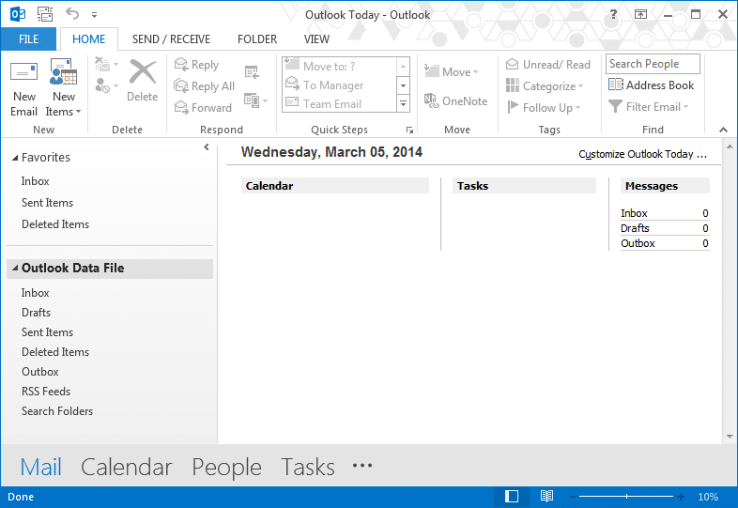Open navigation options ellipsis

pos(361,466)
